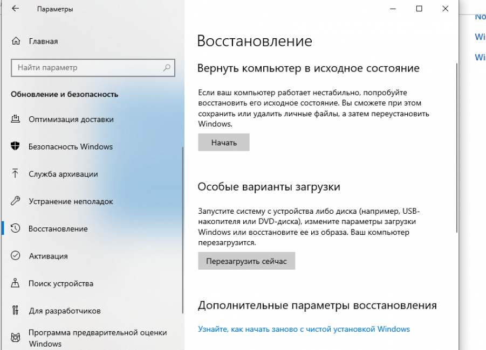
Task: Select Для разработчиков
Action: point(65,311)
